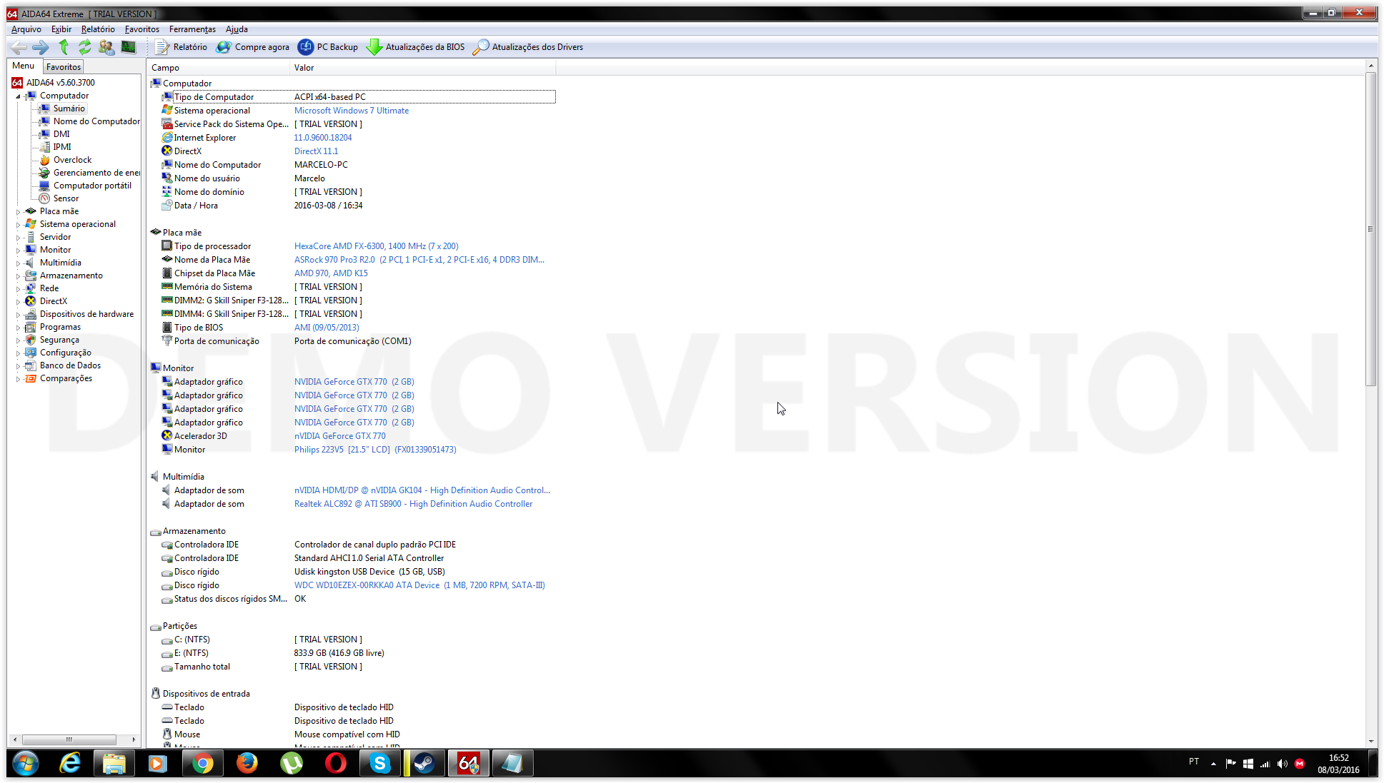Click the Valor column header
Screen dimensions: 1384x783
[423, 68]
